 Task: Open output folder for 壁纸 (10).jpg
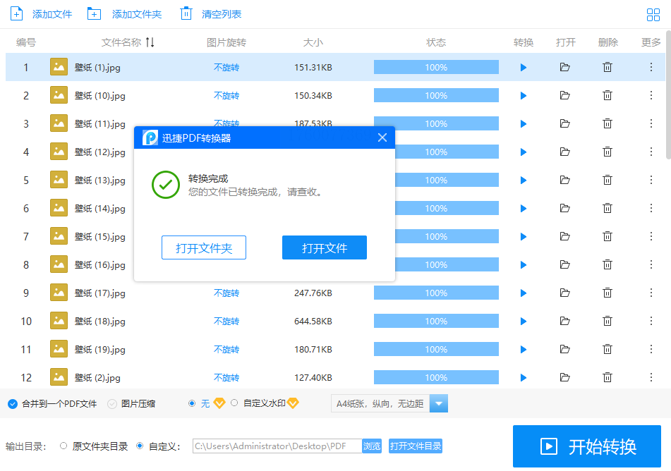click(x=564, y=96)
